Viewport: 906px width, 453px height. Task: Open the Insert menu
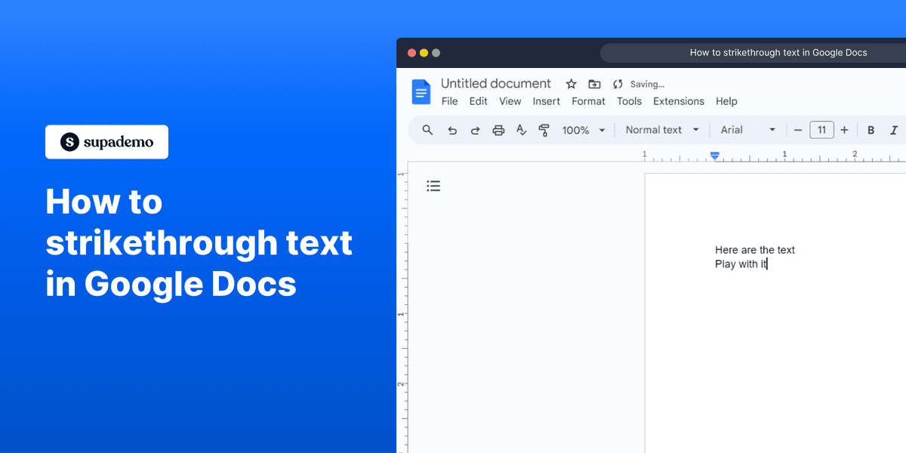546,100
